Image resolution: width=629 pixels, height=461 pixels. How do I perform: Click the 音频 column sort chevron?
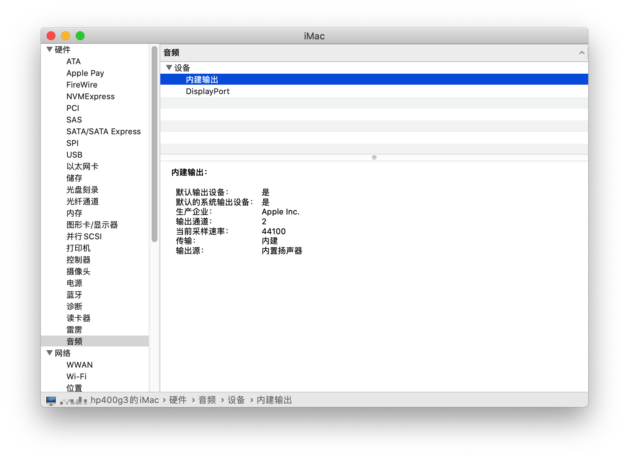582,53
